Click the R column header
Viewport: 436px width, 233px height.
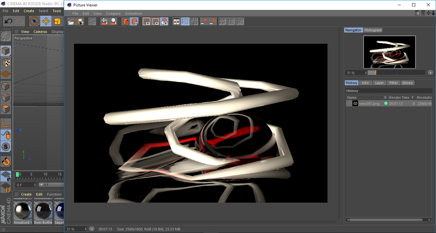385,97
